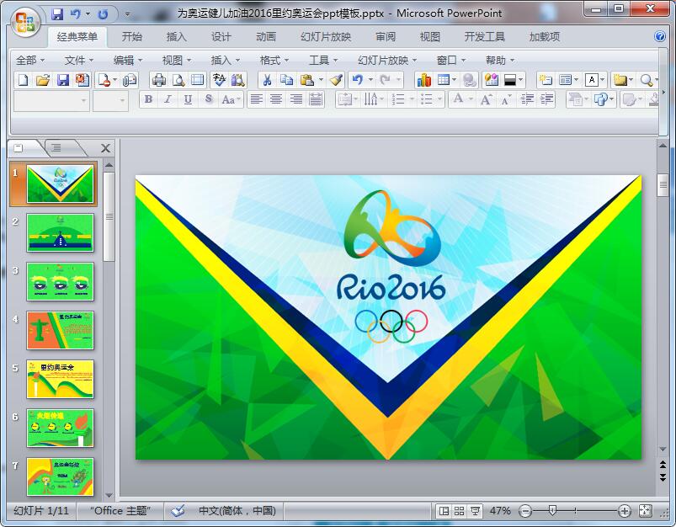Paste from clipboard using the paste icon

(307, 80)
